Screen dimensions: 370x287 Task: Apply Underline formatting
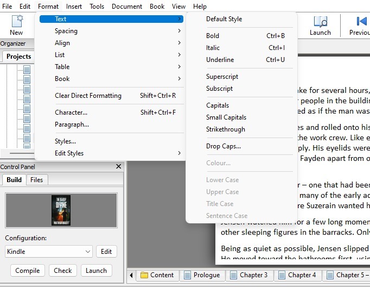pos(241,60)
